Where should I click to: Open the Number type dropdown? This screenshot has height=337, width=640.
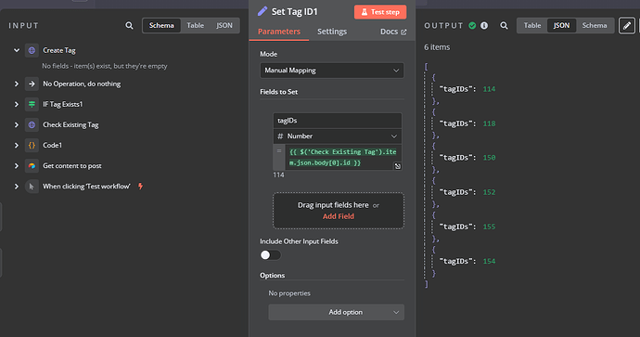[337, 136]
